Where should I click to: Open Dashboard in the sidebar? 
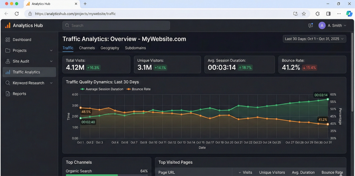coord(29,40)
